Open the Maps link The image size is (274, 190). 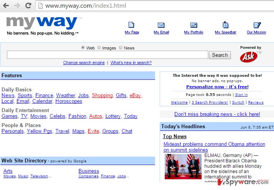click(78, 131)
